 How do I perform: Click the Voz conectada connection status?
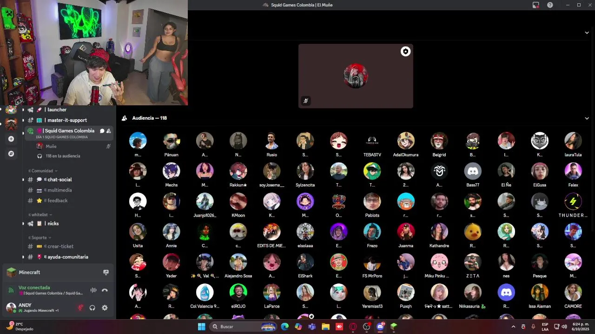34,288
